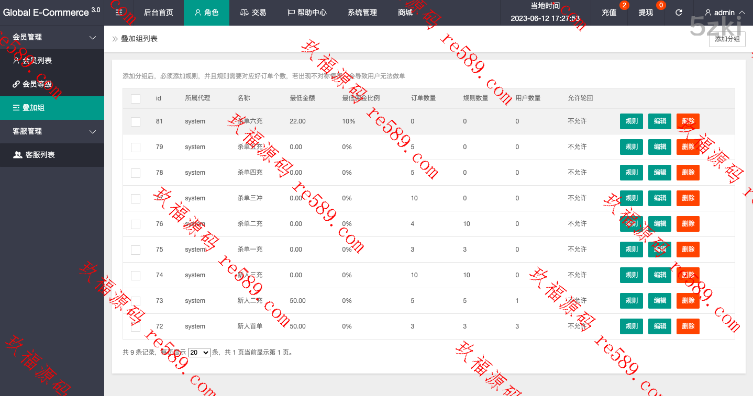753x396 pixels.
Task: Check the checkbox for row id 81
Action: (x=136, y=121)
